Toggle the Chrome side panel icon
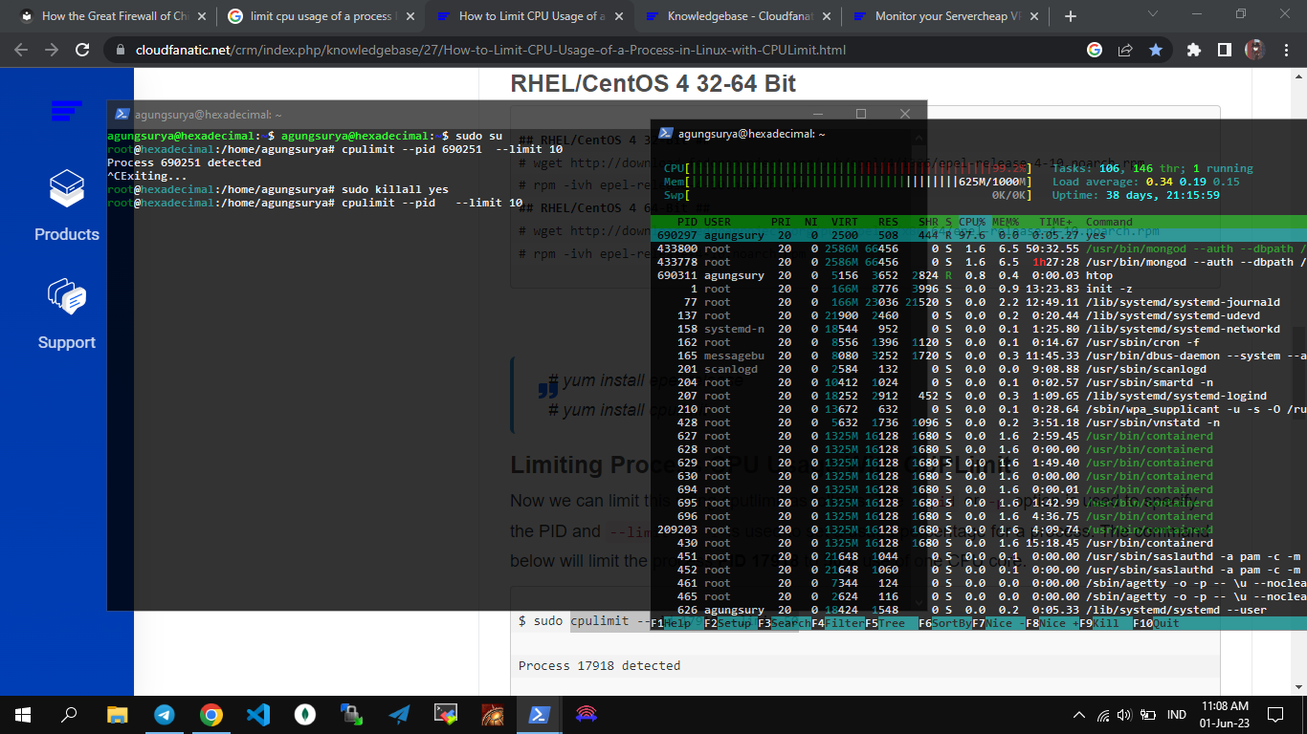Screen dimensions: 1307x734 pyautogui.click(x=1224, y=50)
